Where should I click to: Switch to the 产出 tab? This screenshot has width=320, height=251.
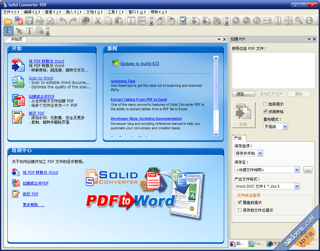tap(238, 138)
